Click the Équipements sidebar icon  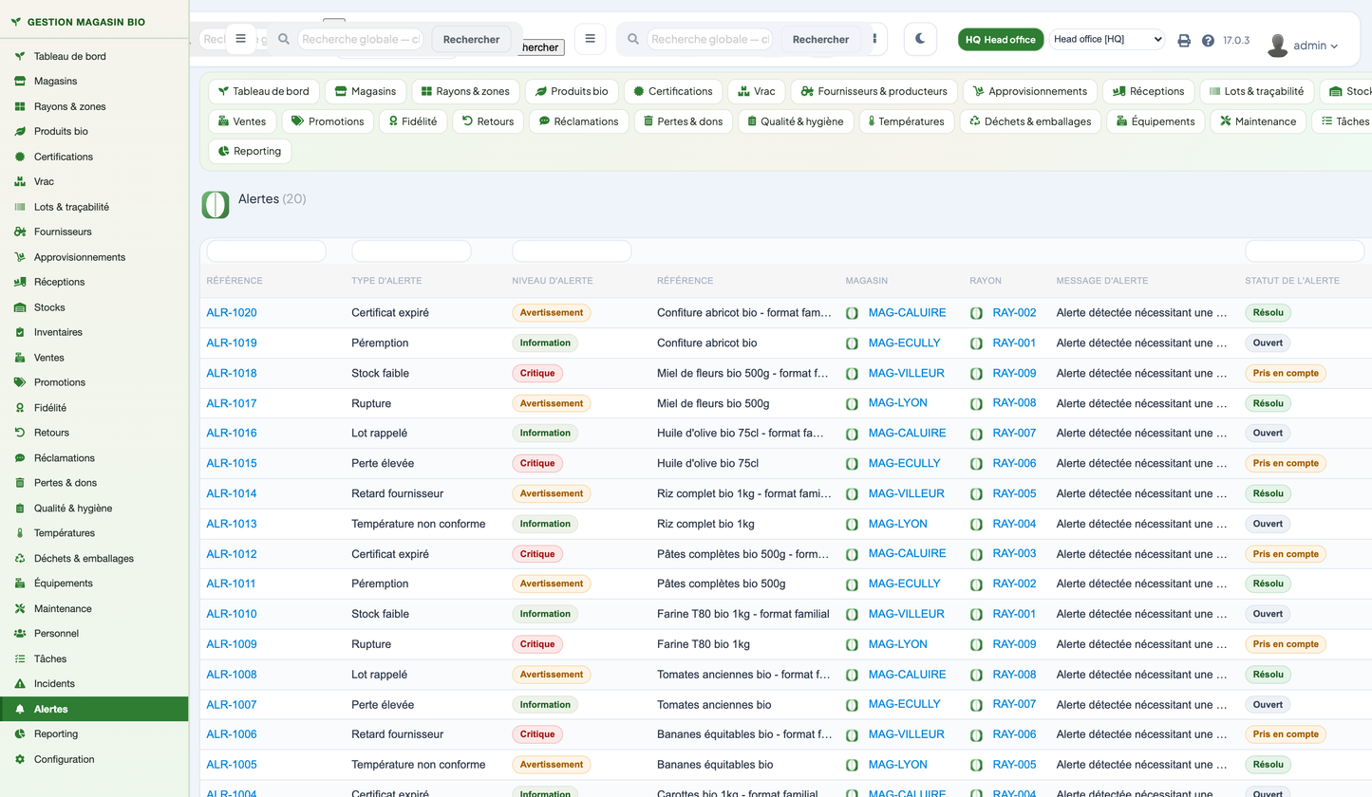click(x=20, y=584)
